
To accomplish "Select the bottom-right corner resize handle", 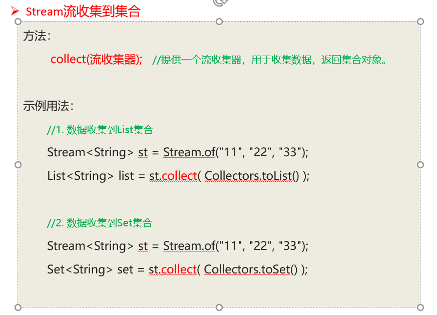I will coord(420,307).
